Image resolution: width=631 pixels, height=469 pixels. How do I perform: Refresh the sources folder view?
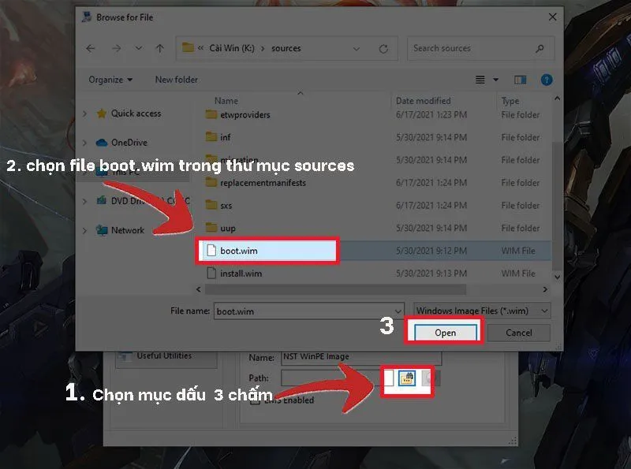(x=384, y=47)
